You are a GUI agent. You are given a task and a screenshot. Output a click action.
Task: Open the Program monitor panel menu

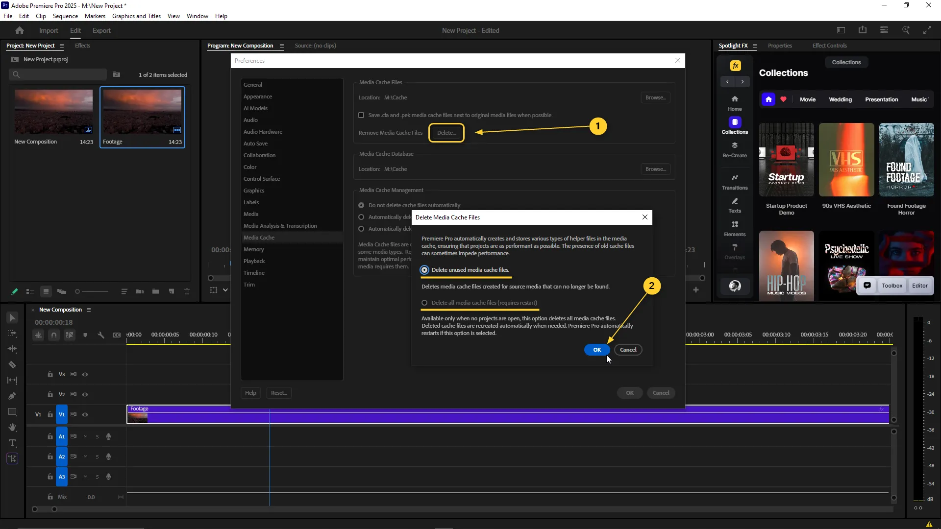coord(282,46)
